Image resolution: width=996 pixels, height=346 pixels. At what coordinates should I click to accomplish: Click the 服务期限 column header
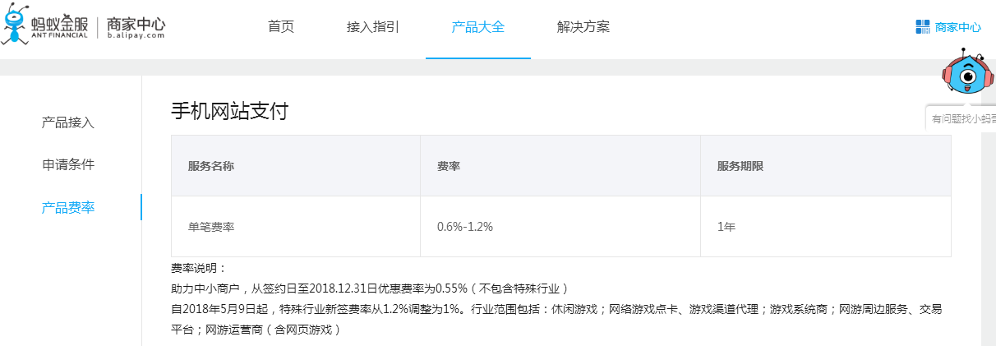click(x=740, y=165)
